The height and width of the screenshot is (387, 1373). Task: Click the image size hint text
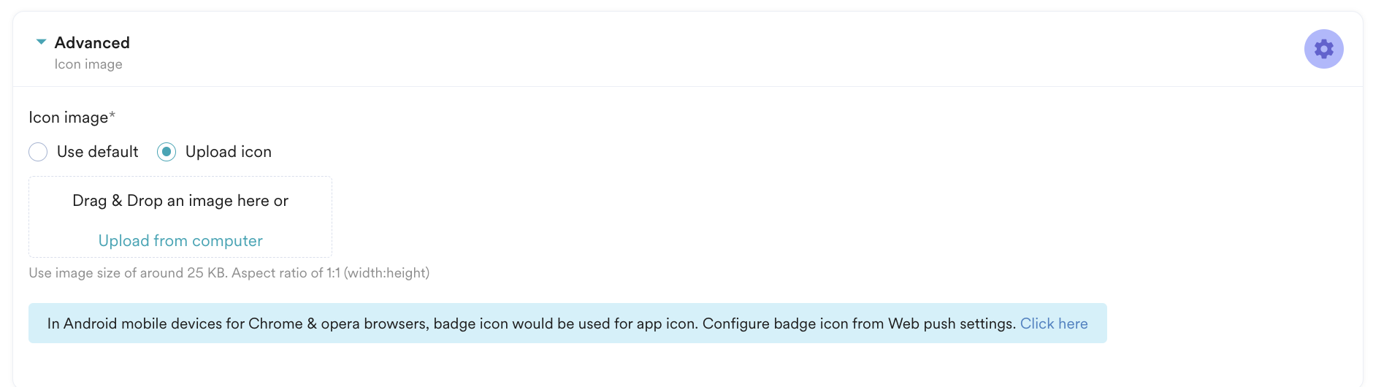(117, 273)
